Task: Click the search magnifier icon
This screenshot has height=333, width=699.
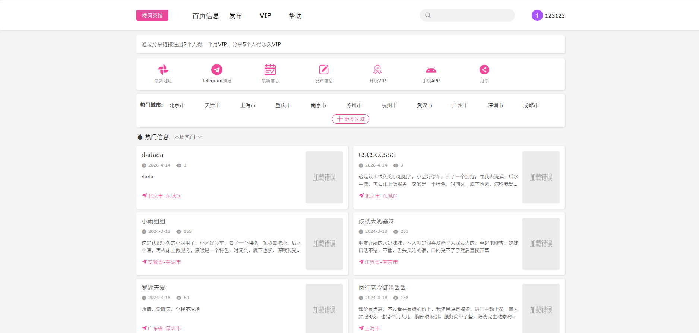Action: pyautogui.click(x=428, y=15)
